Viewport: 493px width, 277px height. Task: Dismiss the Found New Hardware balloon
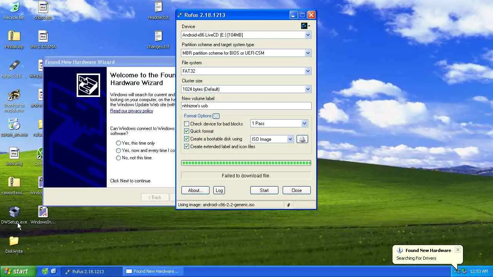click(x=458, y=250)
